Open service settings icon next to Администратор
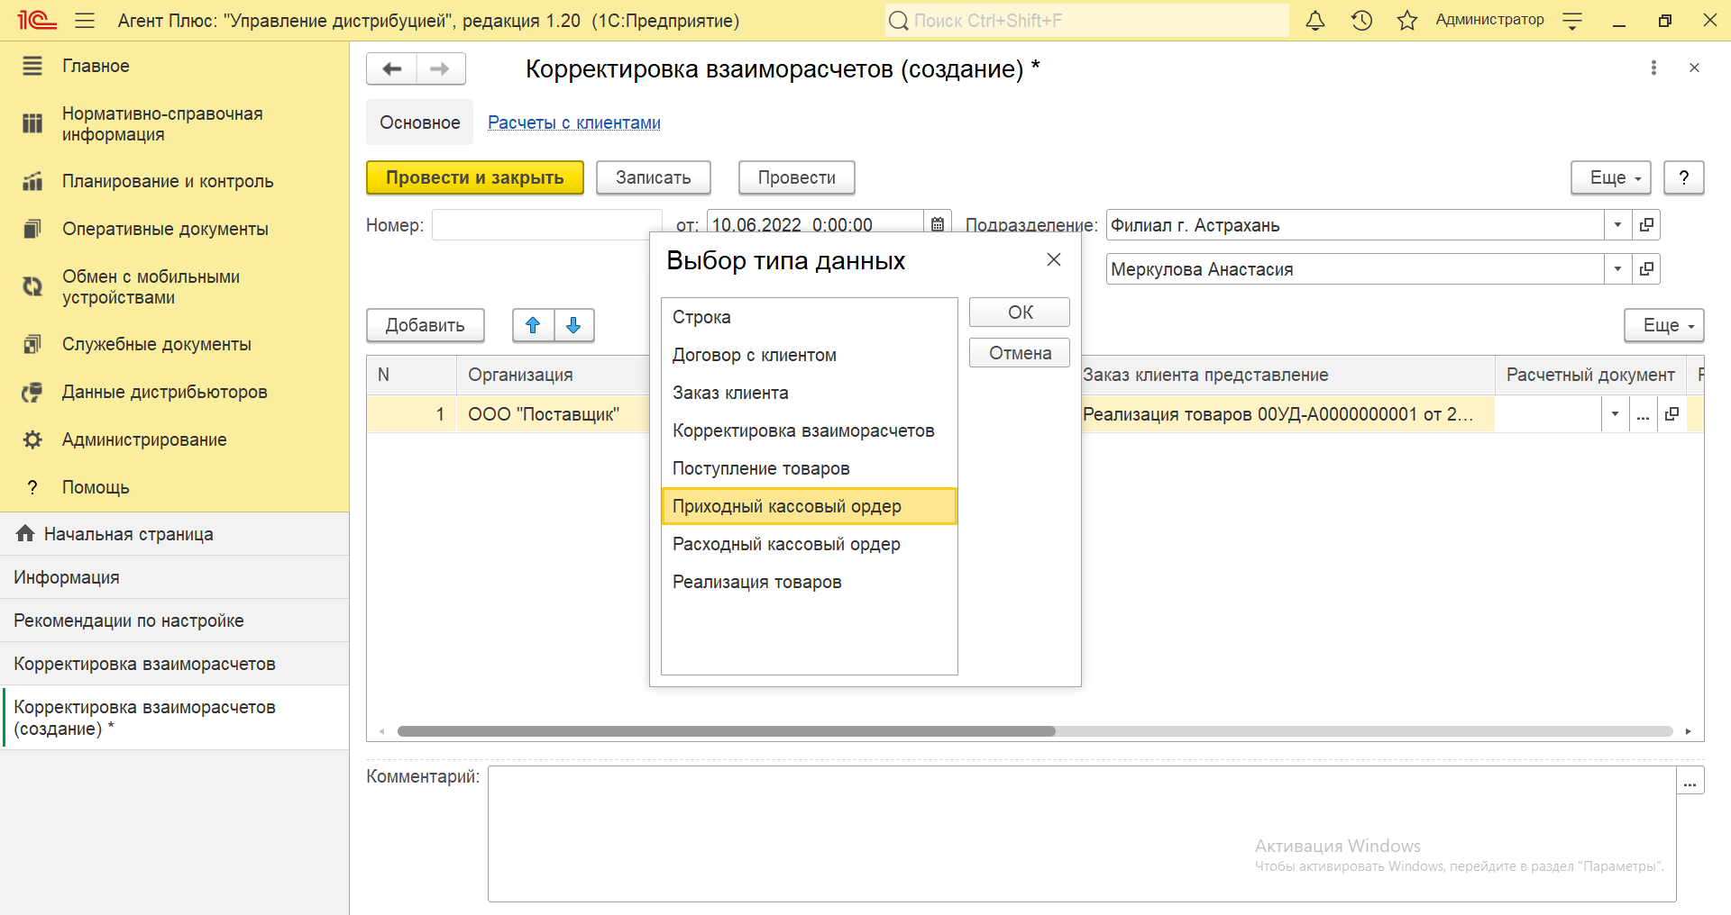This screenshot has height=915, width=1731. click(x=1572, y=21)
